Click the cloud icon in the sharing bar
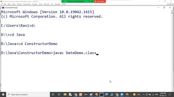This screenshot has width=174, height=97. coord(89,1)
